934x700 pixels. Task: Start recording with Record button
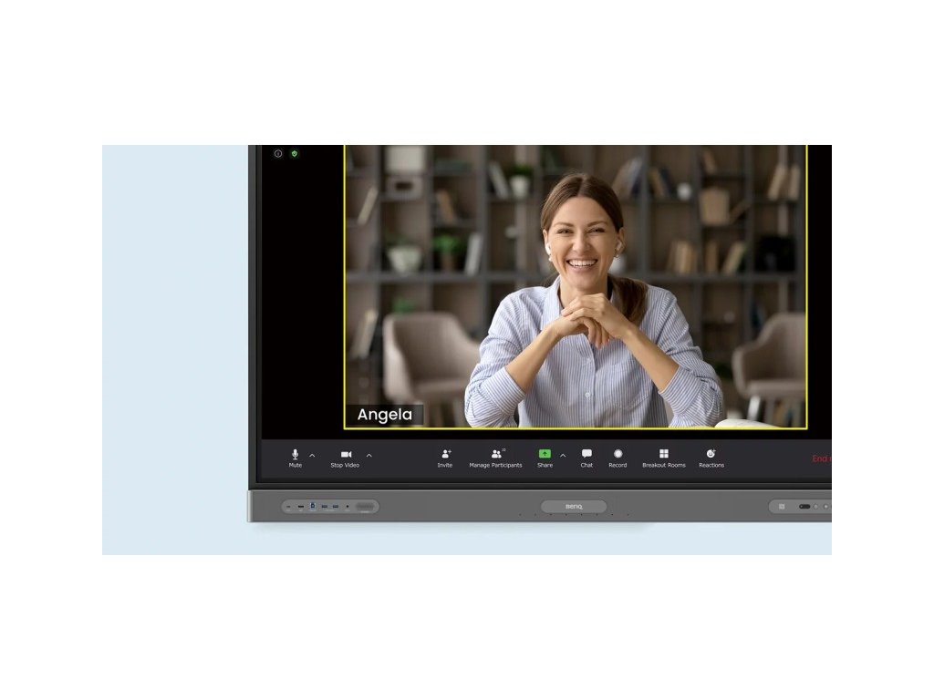(x=617, y=458)
